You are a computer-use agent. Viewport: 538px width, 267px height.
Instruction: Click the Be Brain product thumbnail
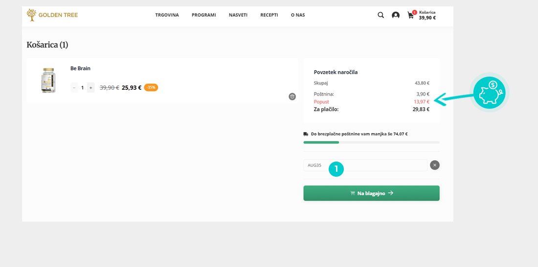click(x=48, y=80)
